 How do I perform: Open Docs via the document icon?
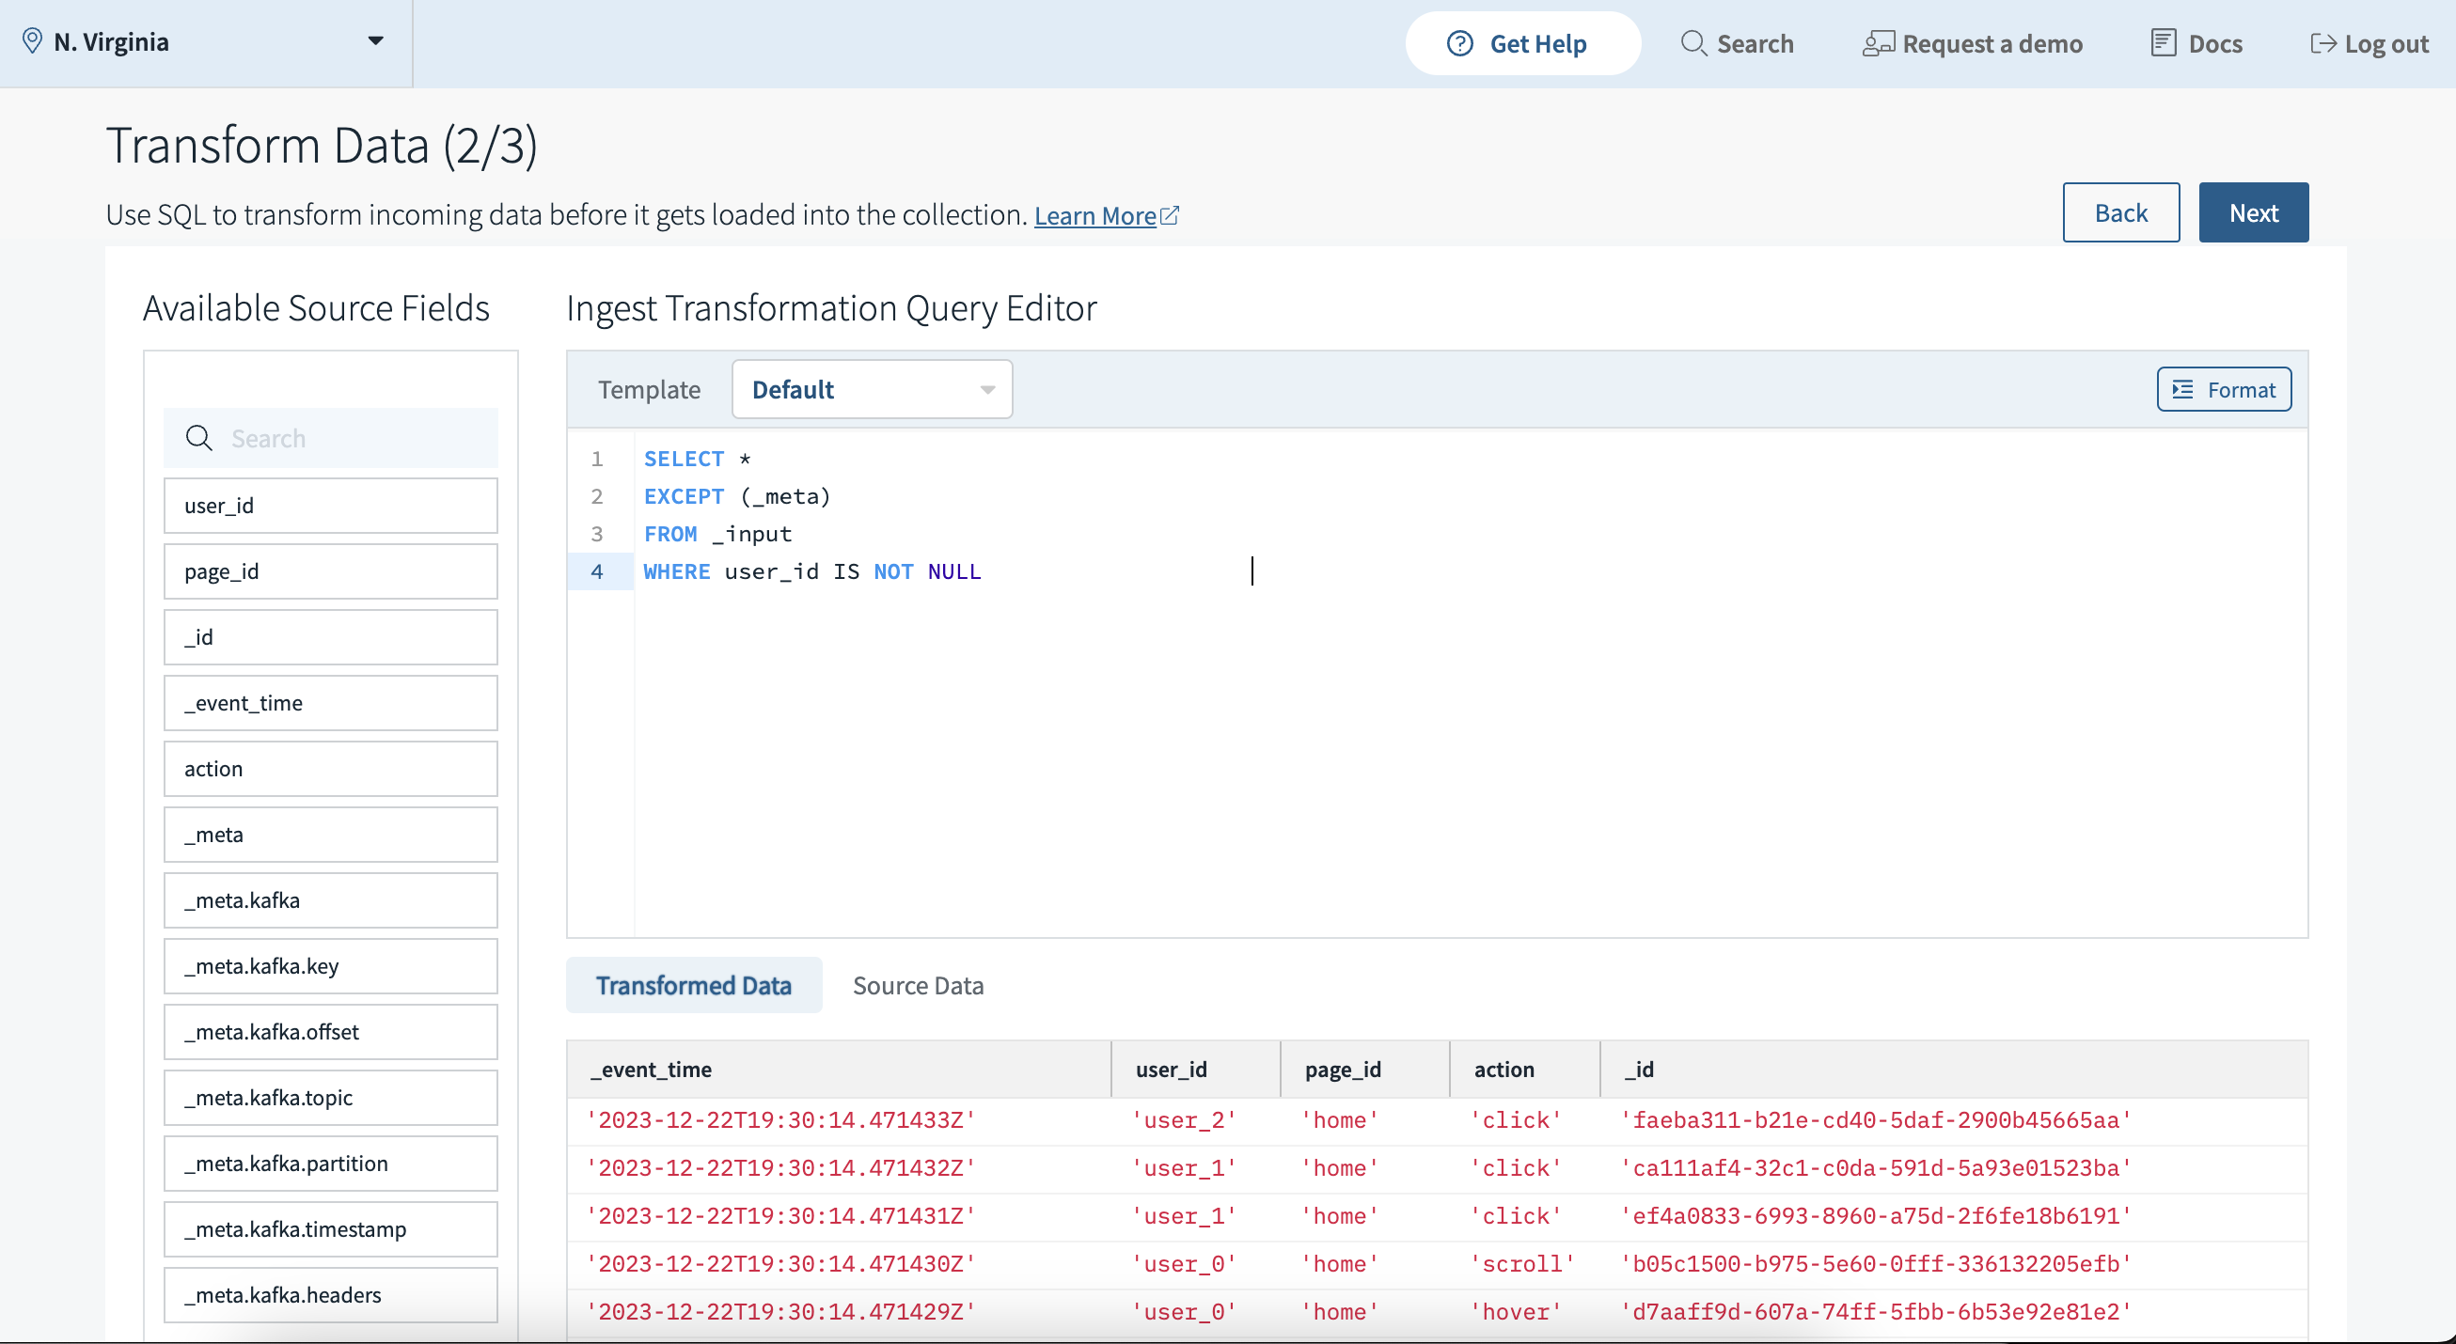coord(2163,44)
